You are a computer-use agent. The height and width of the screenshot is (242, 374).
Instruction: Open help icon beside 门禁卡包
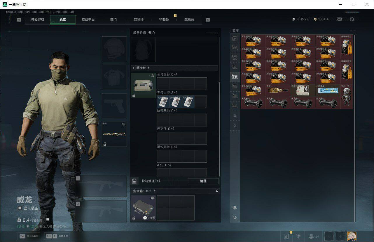coord(148,68)
